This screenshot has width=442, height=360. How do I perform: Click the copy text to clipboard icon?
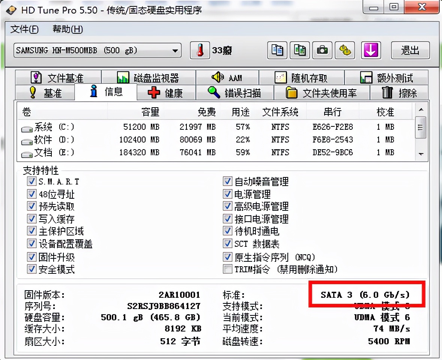click(x=277, y=50)
